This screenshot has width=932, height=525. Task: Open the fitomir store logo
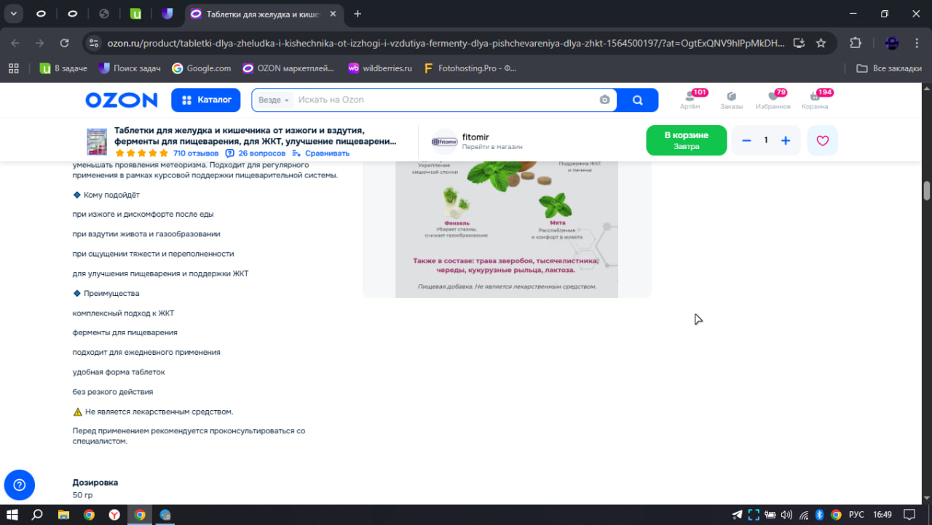[x=444, y=141]
